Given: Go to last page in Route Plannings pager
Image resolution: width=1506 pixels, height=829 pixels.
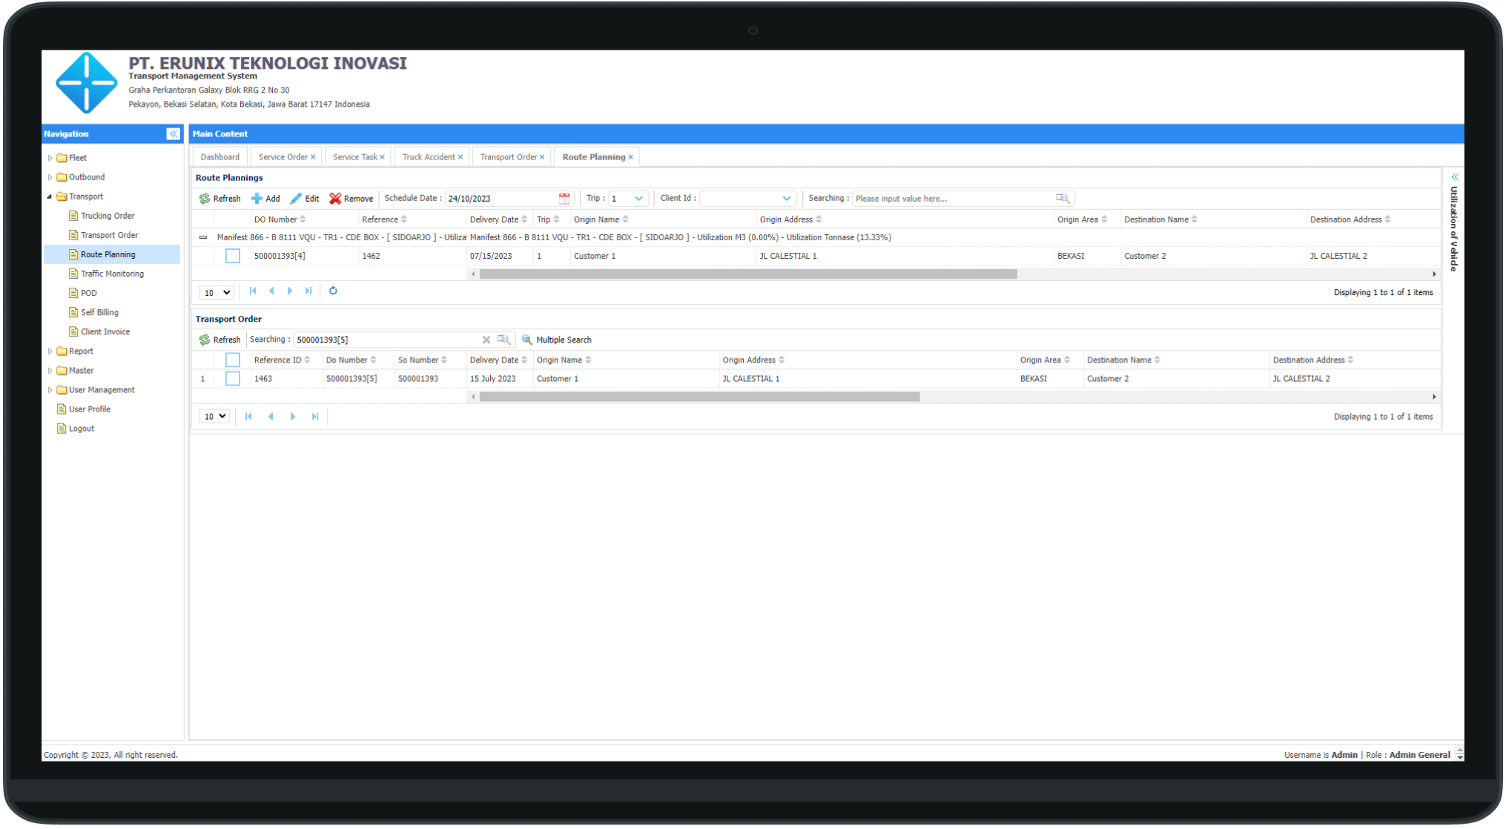Looking at the screenshot, I should pyautogui.click(x=308, y=291).
